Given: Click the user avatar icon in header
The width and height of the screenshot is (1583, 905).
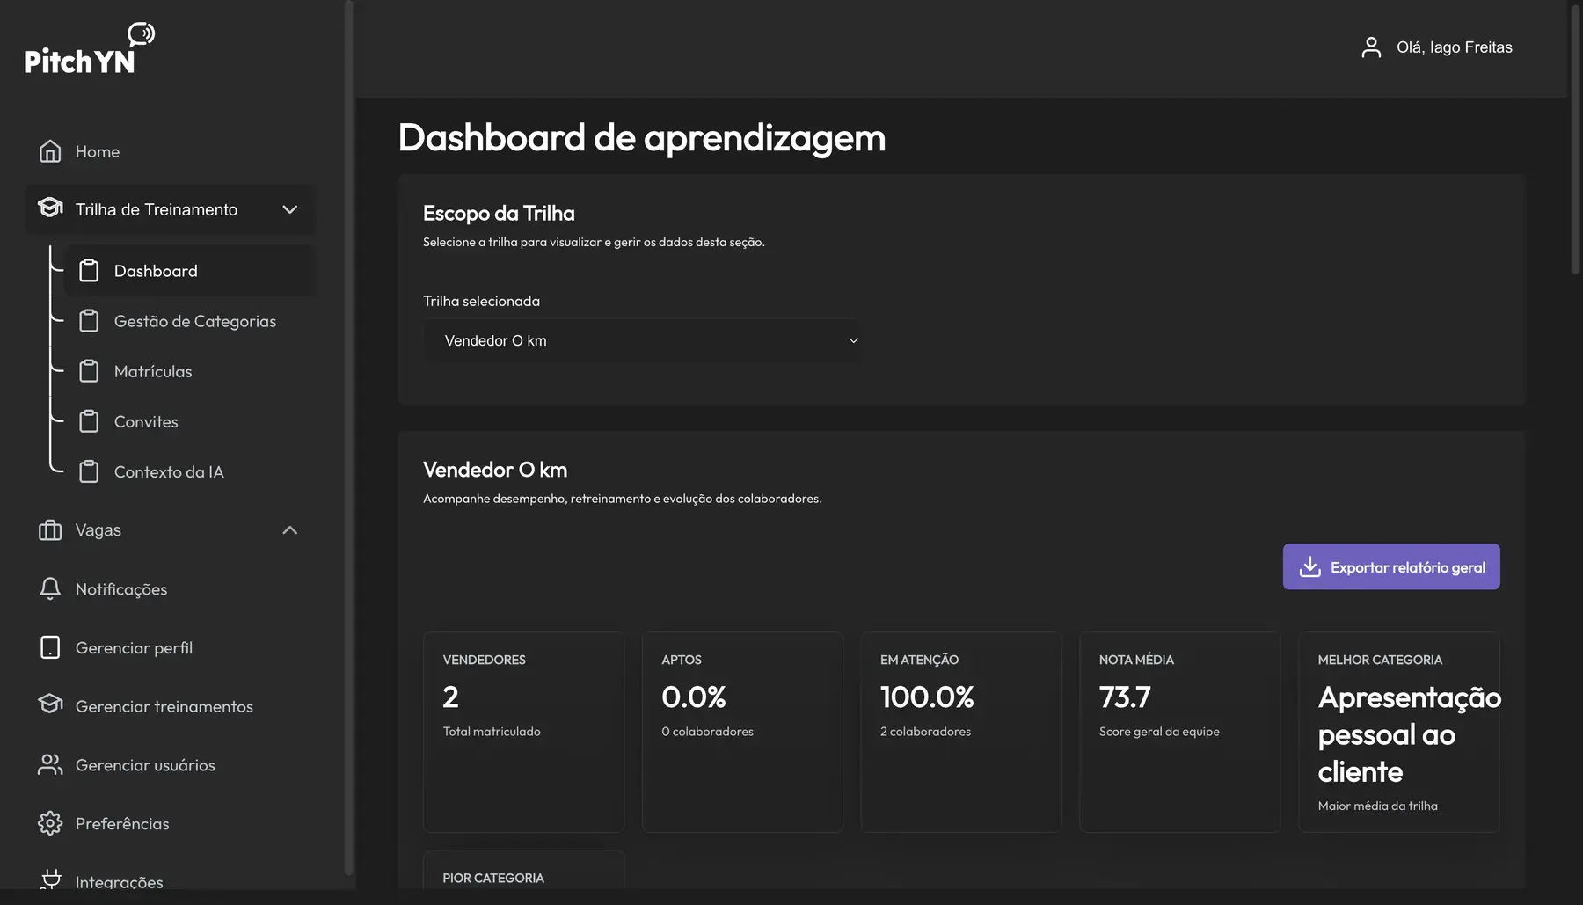Looking at the screenshot, I should coord(1371,47).
